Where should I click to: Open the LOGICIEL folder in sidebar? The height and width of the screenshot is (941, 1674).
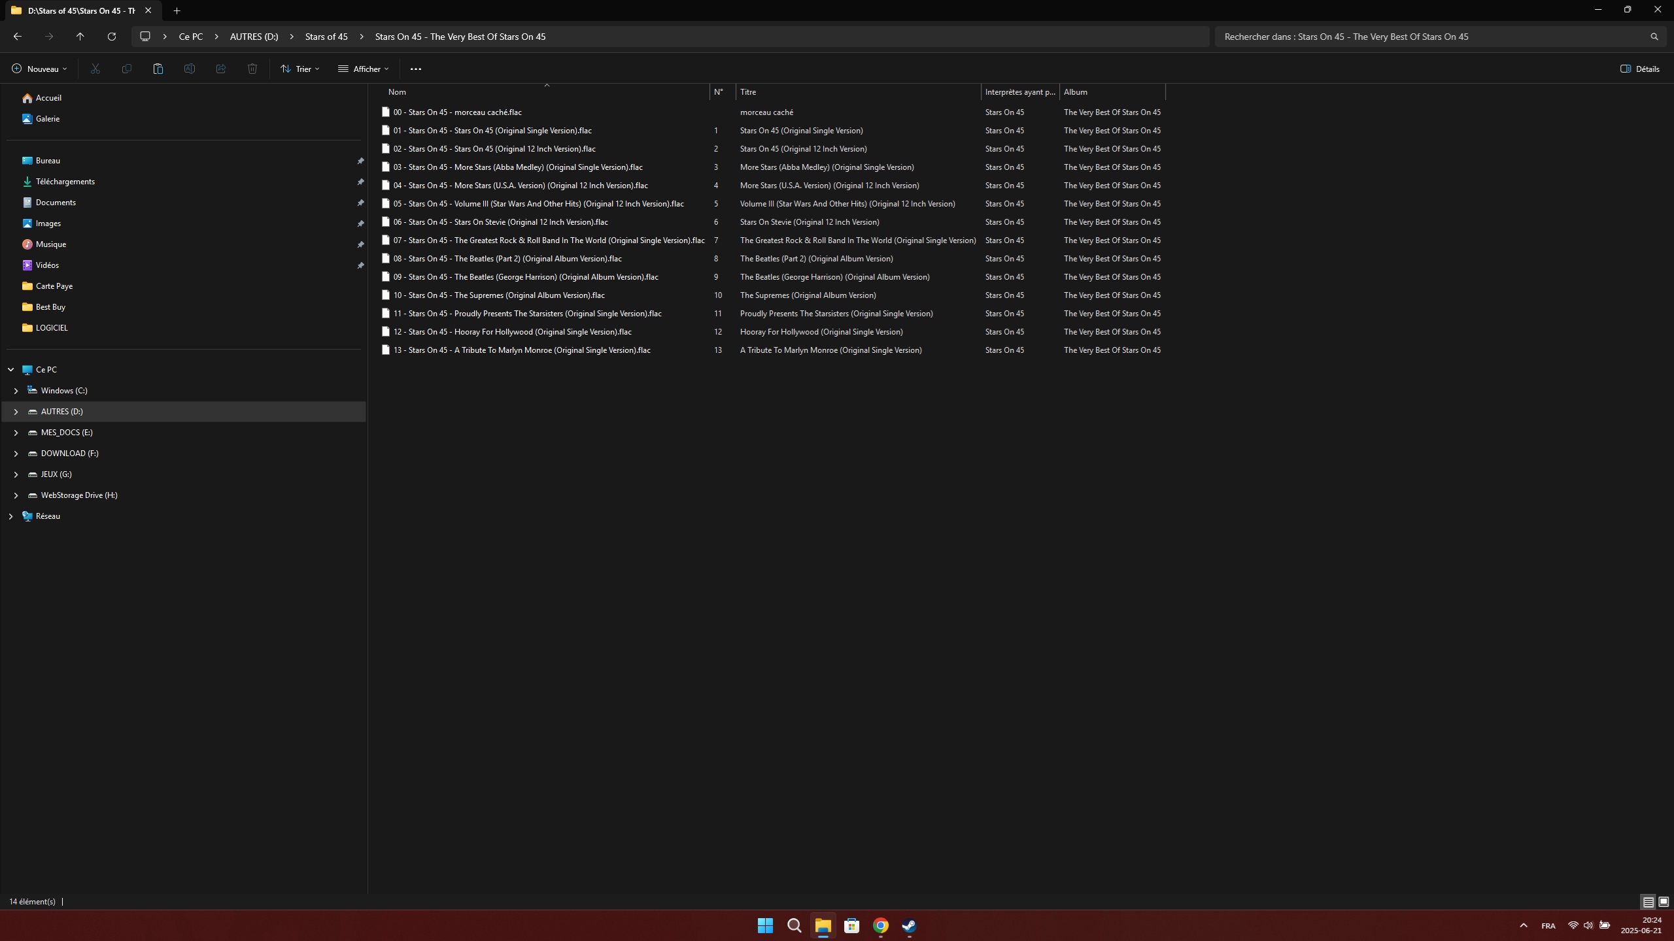51,328
